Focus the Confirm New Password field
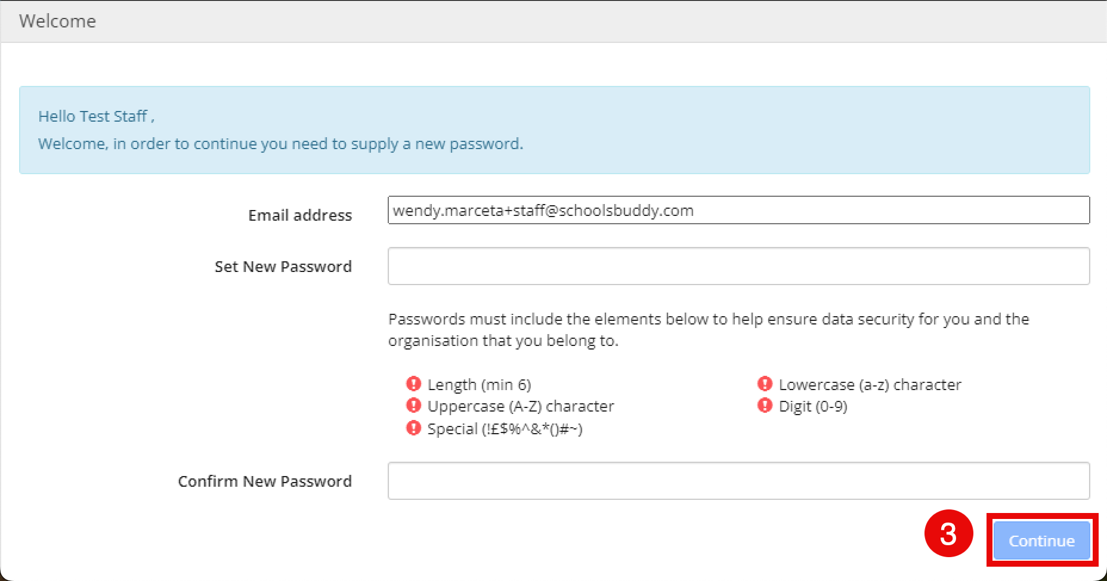 (x=738, y=481)
